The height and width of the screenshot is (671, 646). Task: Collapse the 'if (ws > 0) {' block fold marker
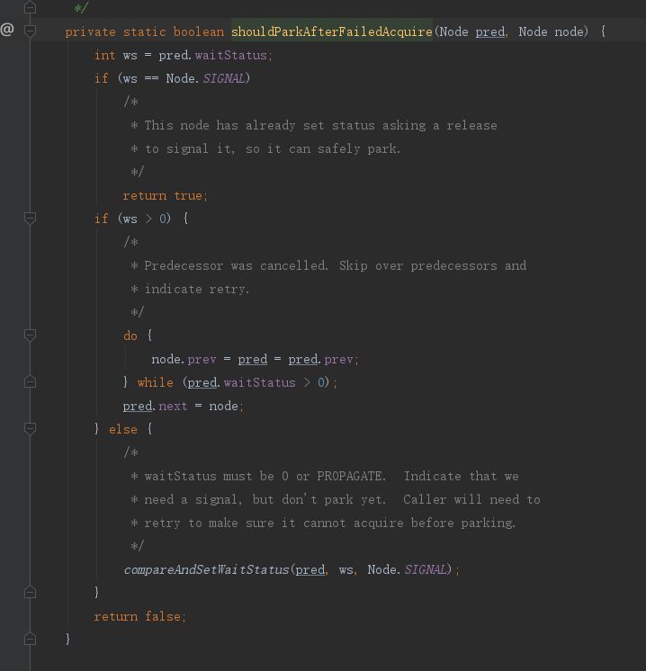point(30,219)
